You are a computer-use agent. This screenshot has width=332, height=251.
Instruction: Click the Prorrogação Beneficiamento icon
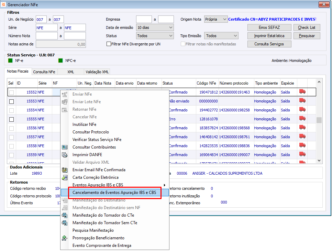[65, 238]
